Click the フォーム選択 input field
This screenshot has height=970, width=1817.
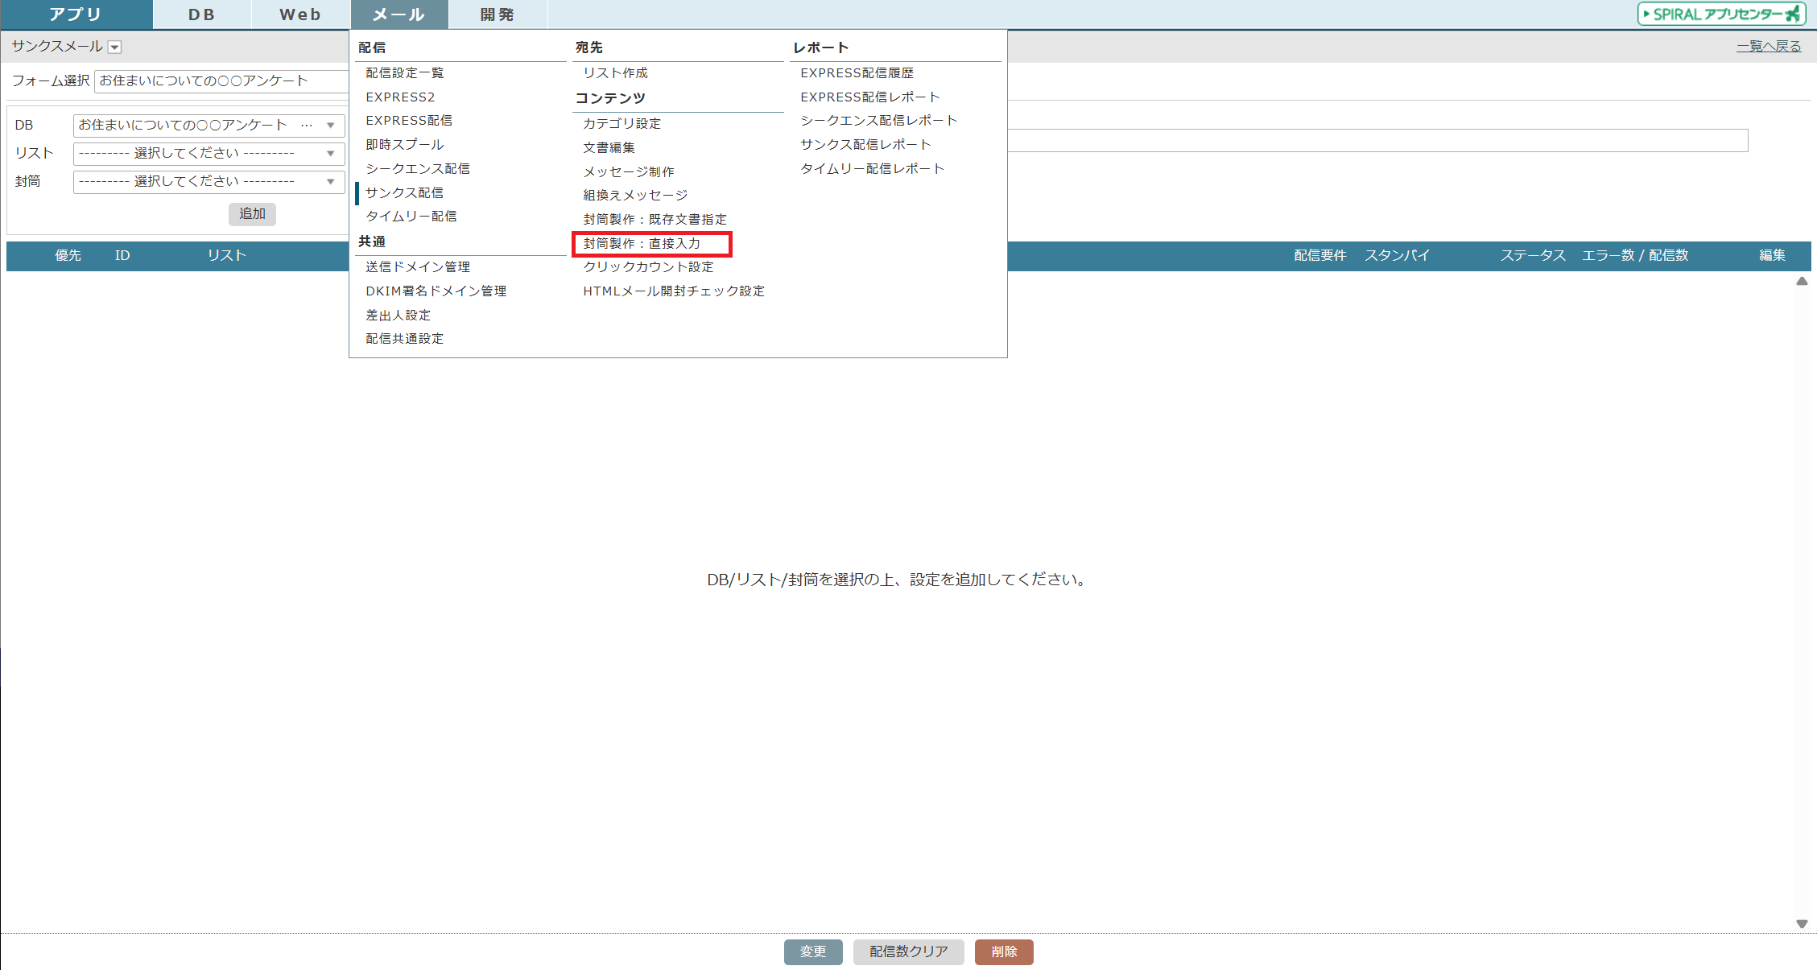pos(221,81)
